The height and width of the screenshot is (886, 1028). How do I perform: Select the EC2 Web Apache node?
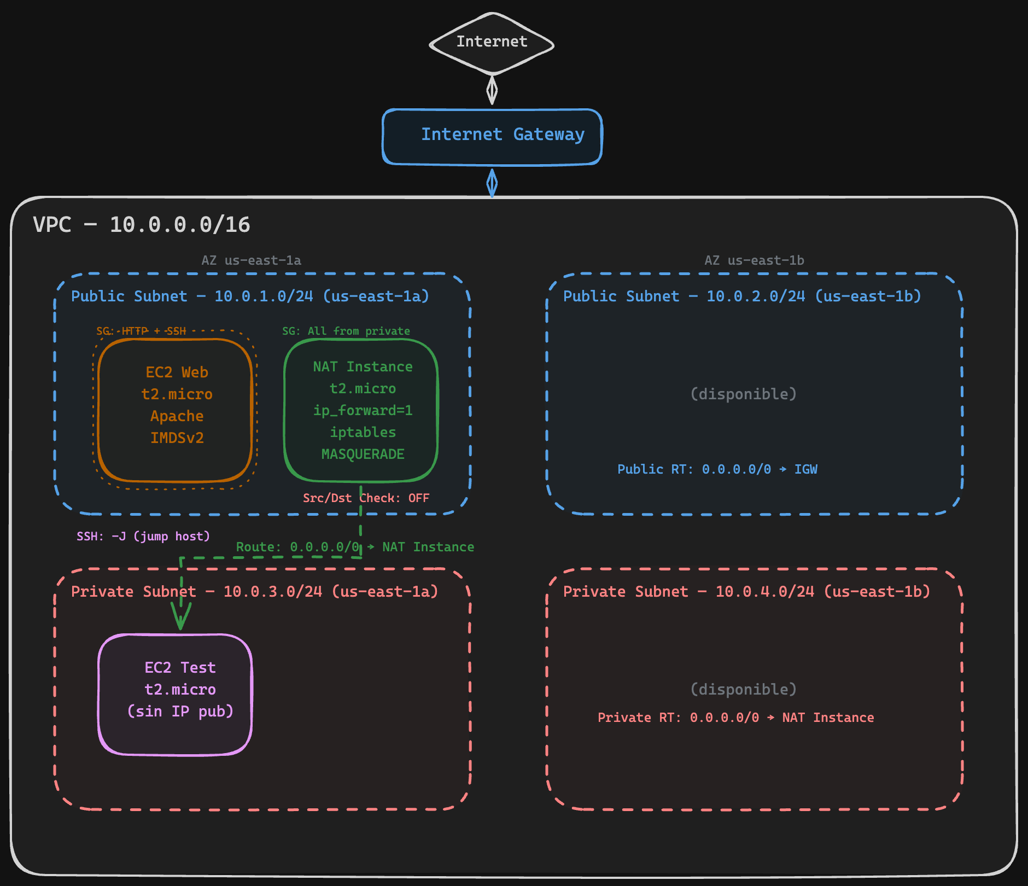pos(175,410)
